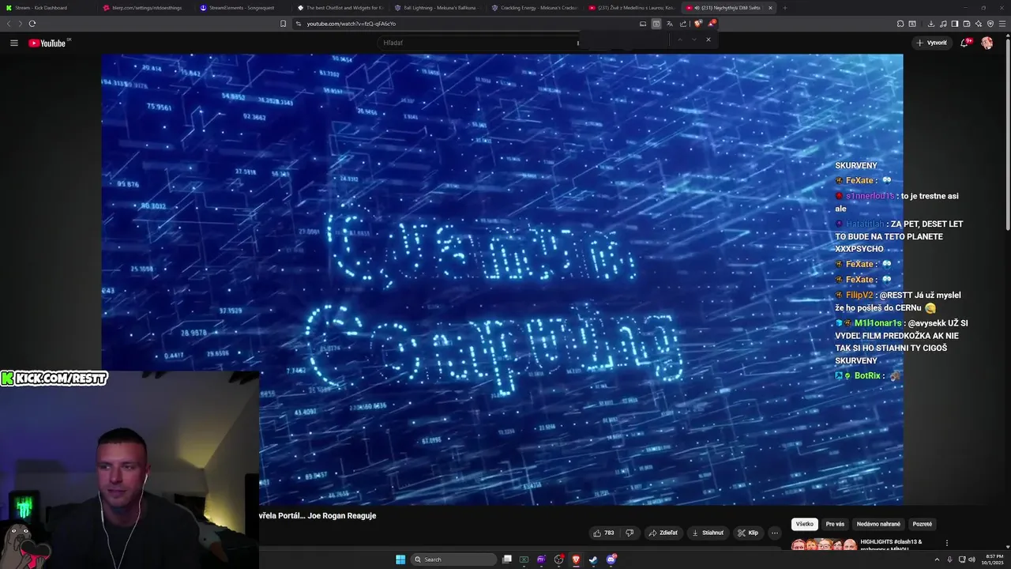
Task: Bookmark this page from the address bar
Action: (283, 24)
